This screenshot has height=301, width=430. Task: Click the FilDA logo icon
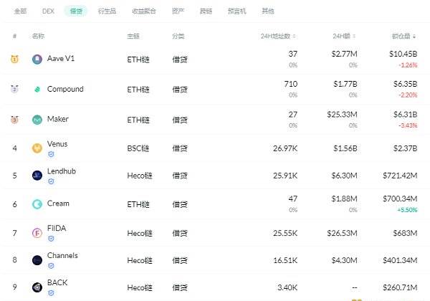[x=37, y=233]
